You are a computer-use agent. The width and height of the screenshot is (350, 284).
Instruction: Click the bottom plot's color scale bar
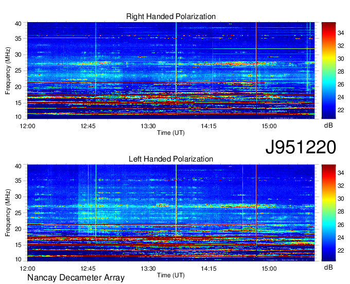[x=328, y=213]
